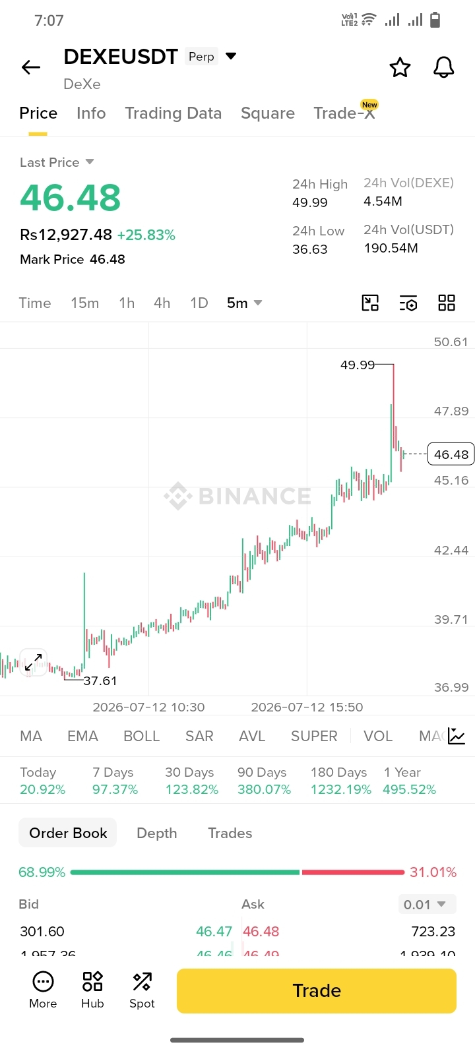The width and height of the screenshot is (475, 1055).
Task: Toggle the SAR indicator
Action: (199, 736)
